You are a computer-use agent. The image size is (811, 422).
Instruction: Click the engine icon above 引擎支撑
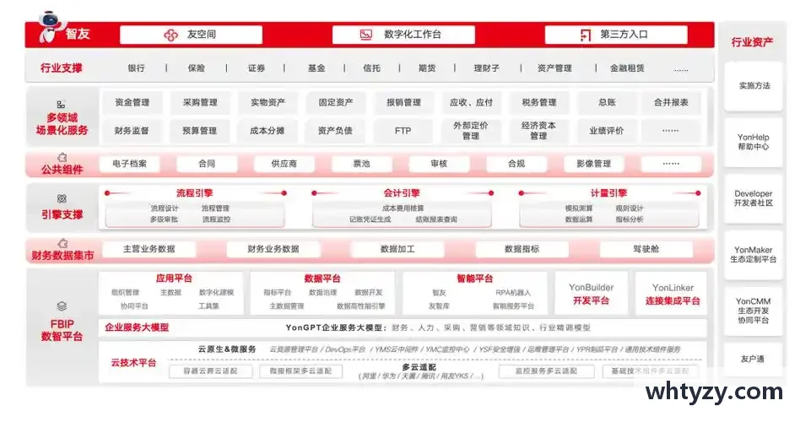(62, 198)
